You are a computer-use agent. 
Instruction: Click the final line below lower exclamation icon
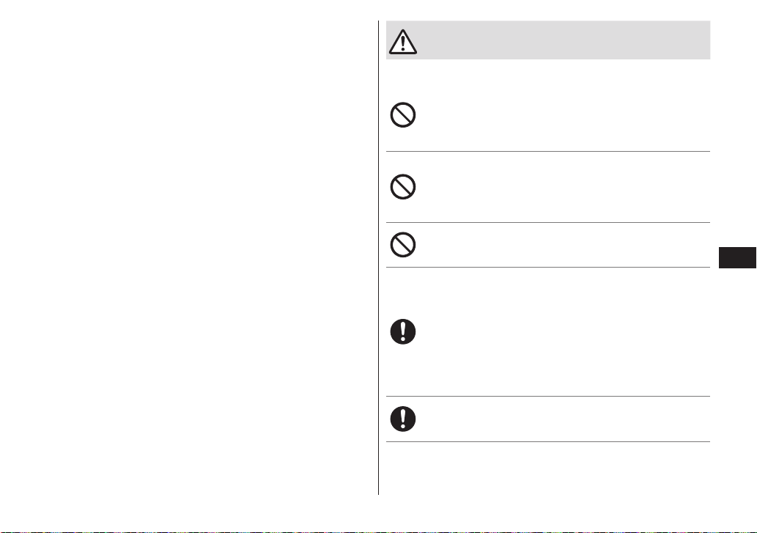[548, 441]
